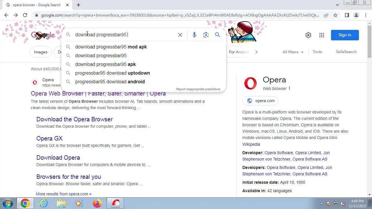
Task: Bookmark this page with the star
Action: 335,15
